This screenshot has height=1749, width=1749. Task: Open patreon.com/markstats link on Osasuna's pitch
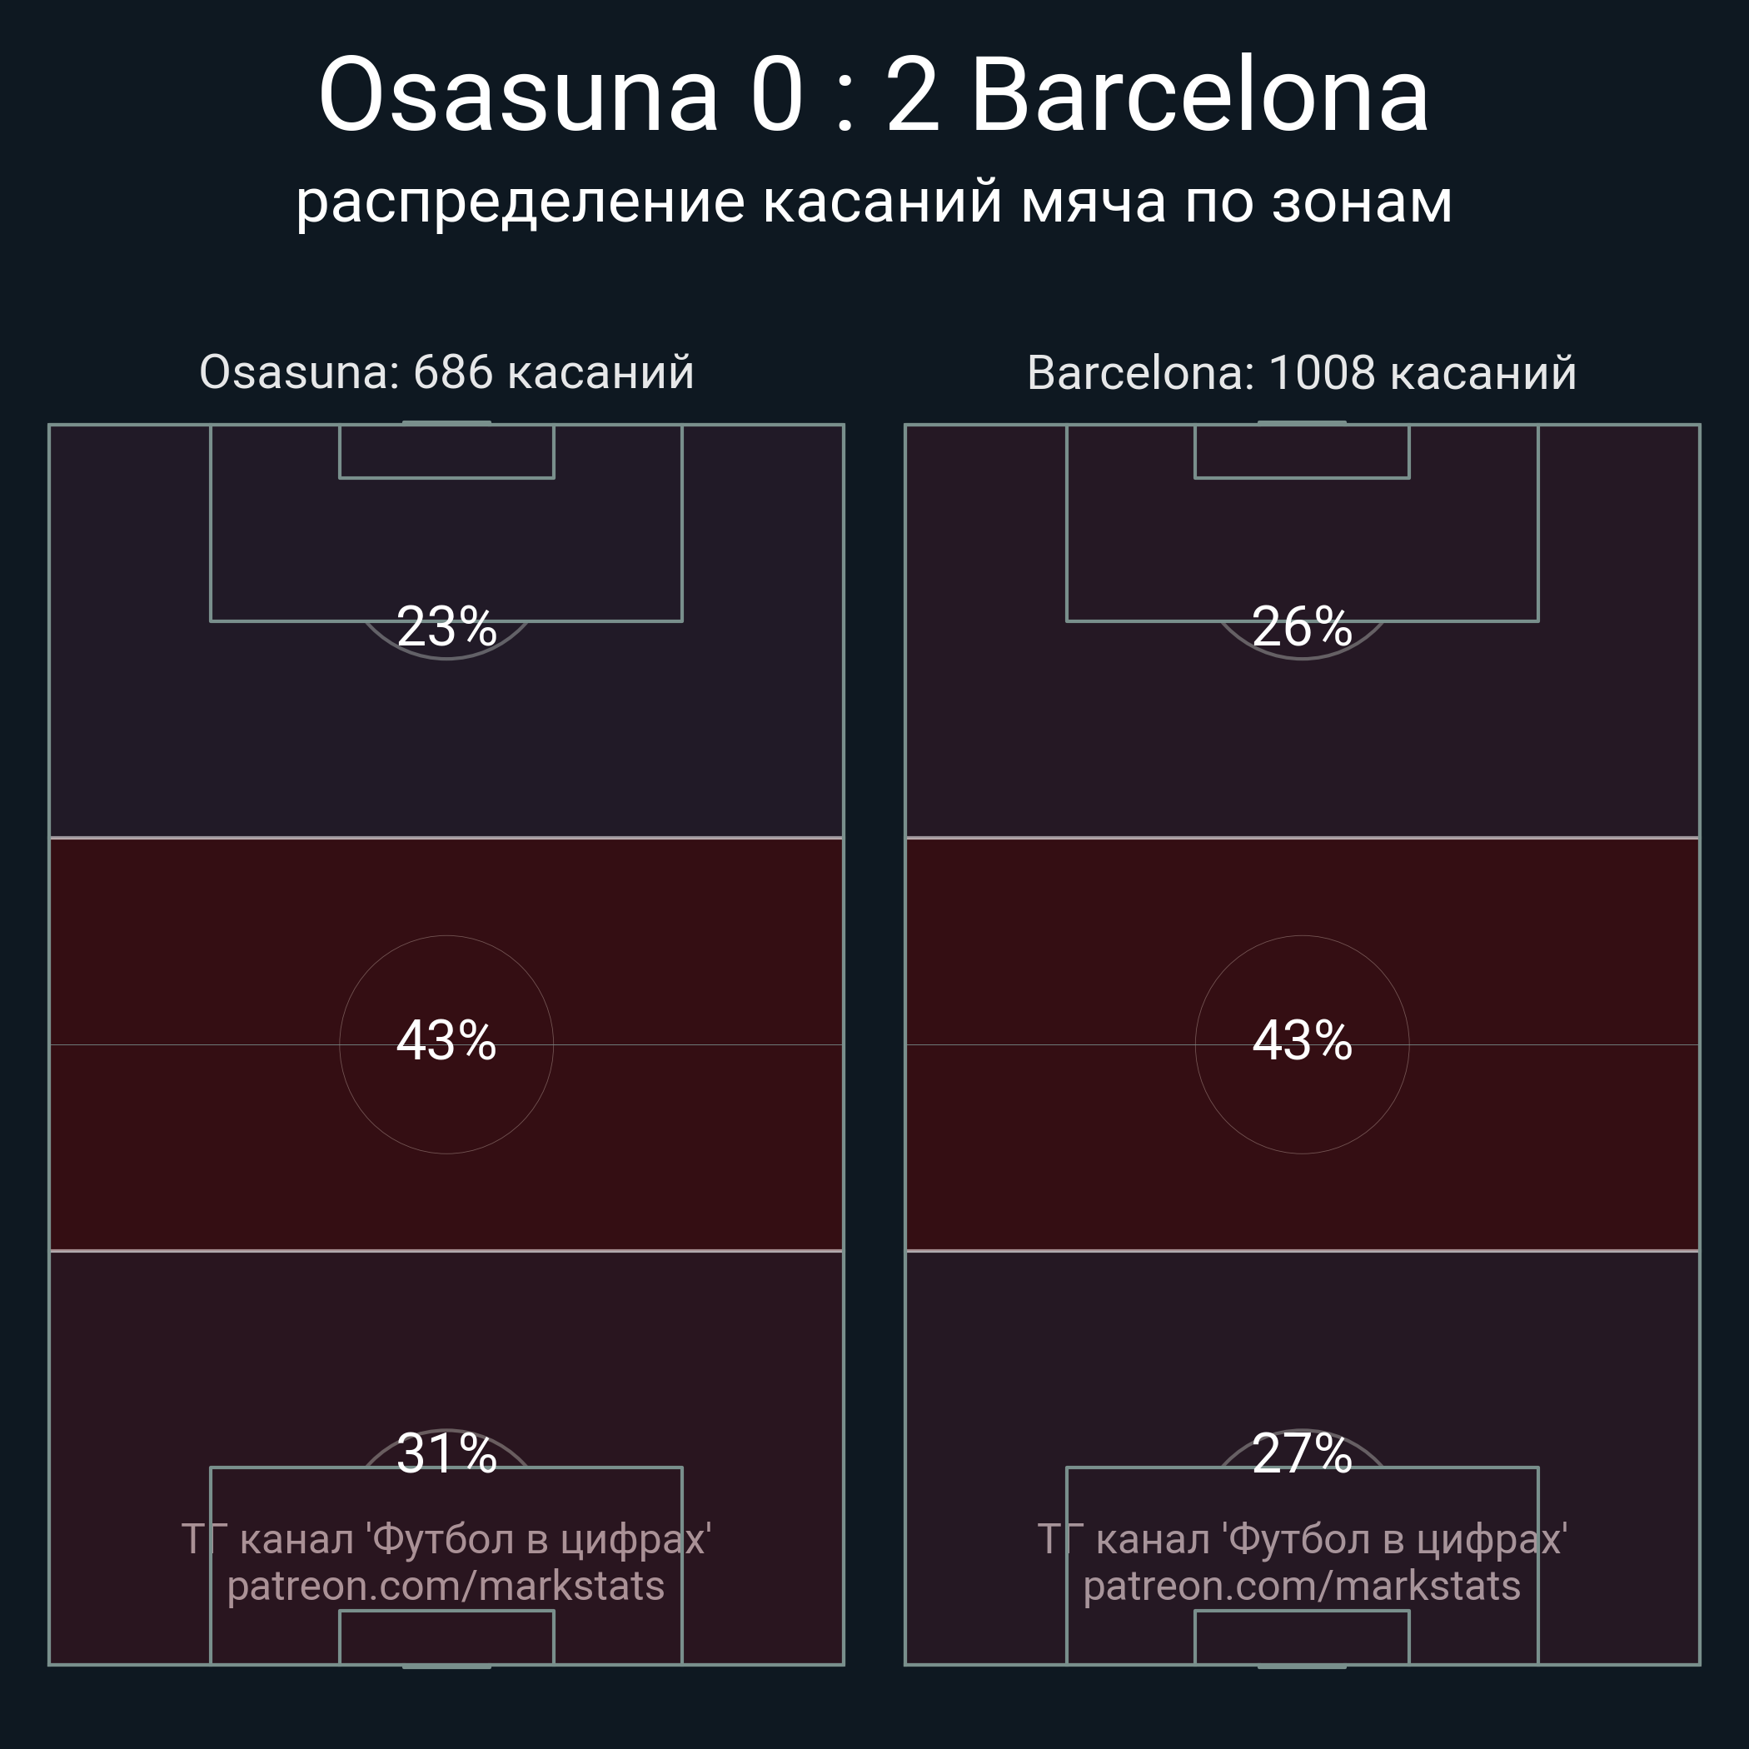point(446,1586)
